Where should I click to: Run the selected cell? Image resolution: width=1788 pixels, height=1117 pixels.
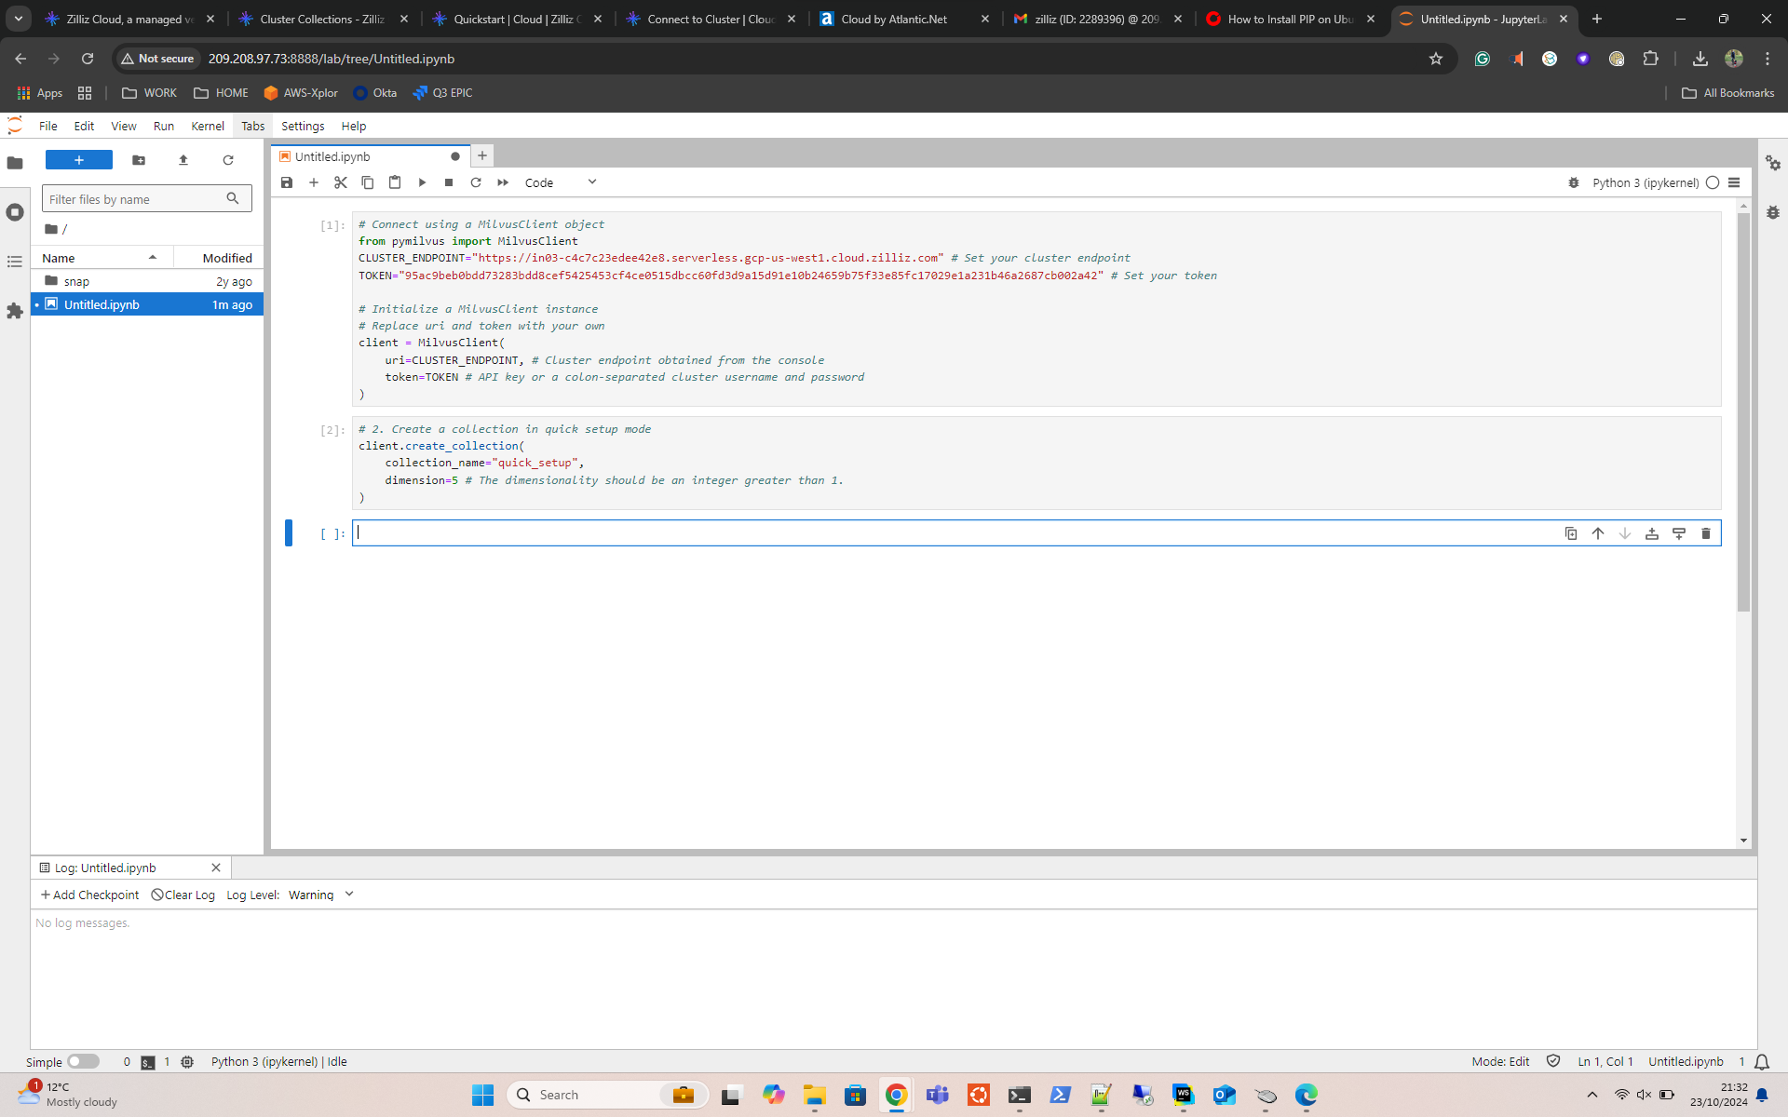422,182
